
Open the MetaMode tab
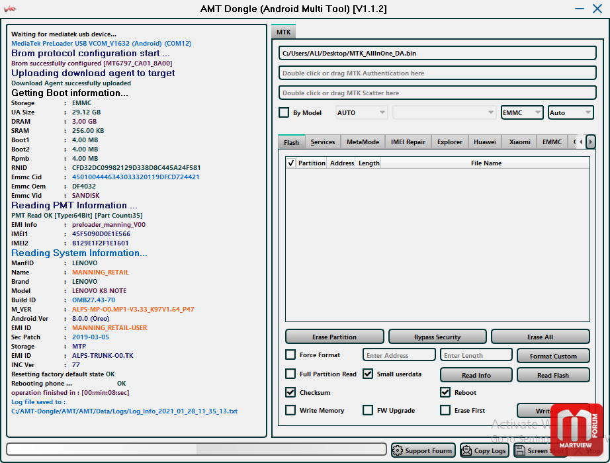point(363,142)
